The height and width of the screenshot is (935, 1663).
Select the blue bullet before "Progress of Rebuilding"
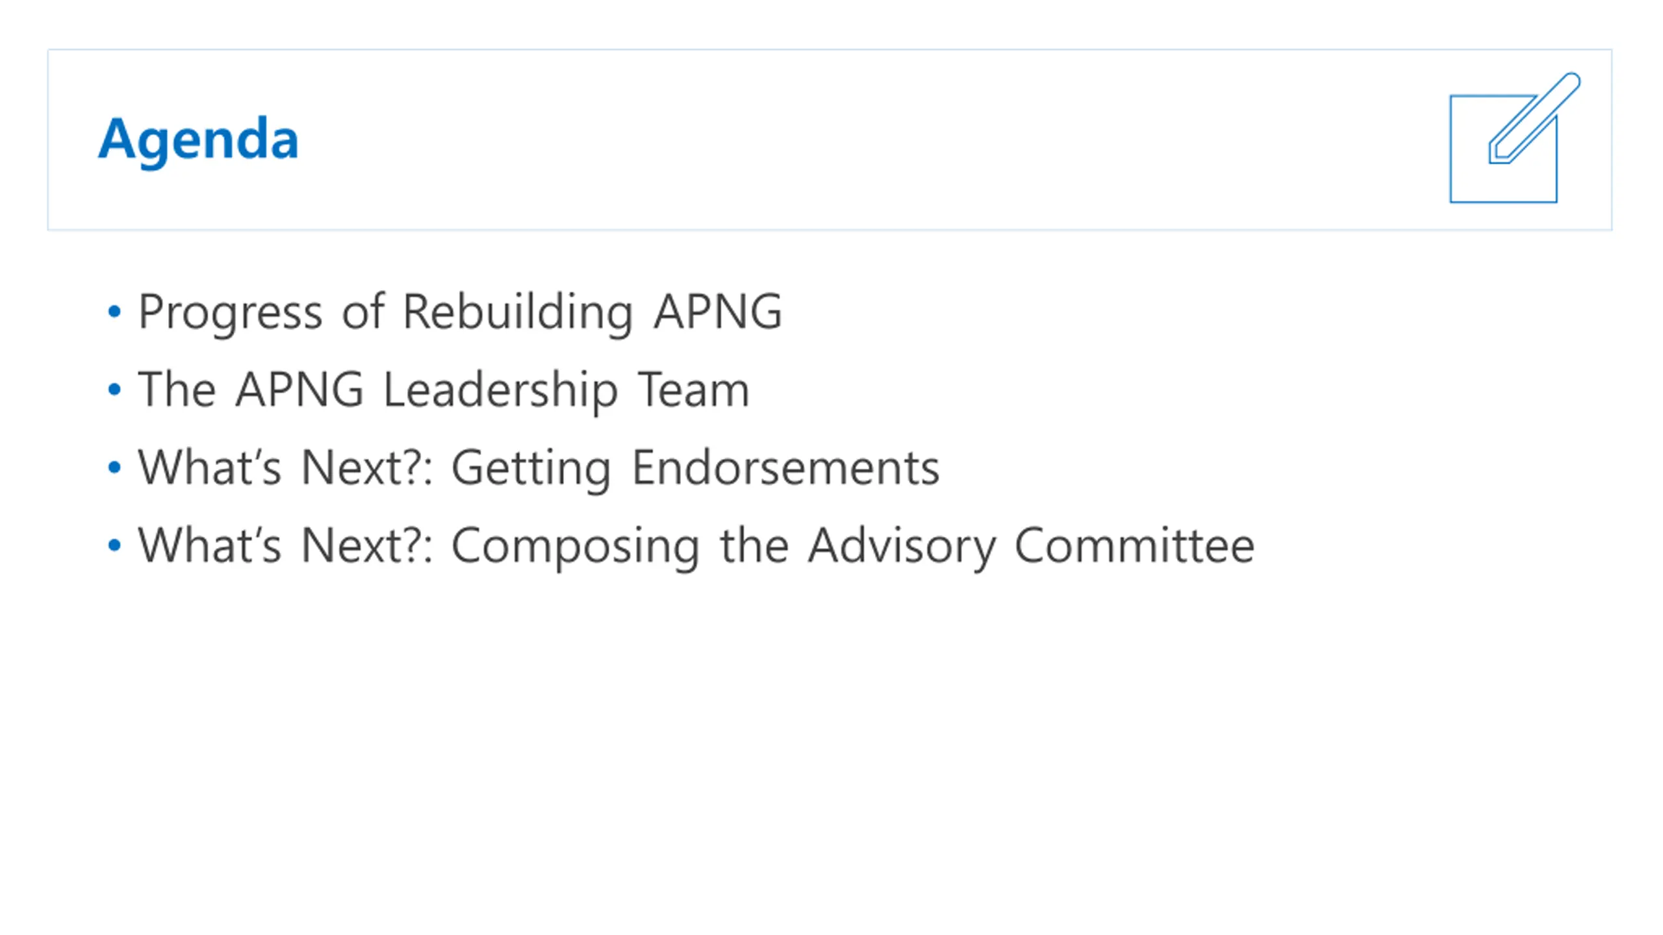(114, 312)
